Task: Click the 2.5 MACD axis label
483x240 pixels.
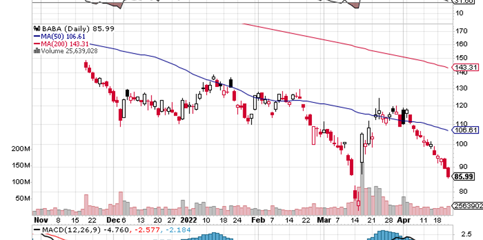Action: click(x=466, y=234)
